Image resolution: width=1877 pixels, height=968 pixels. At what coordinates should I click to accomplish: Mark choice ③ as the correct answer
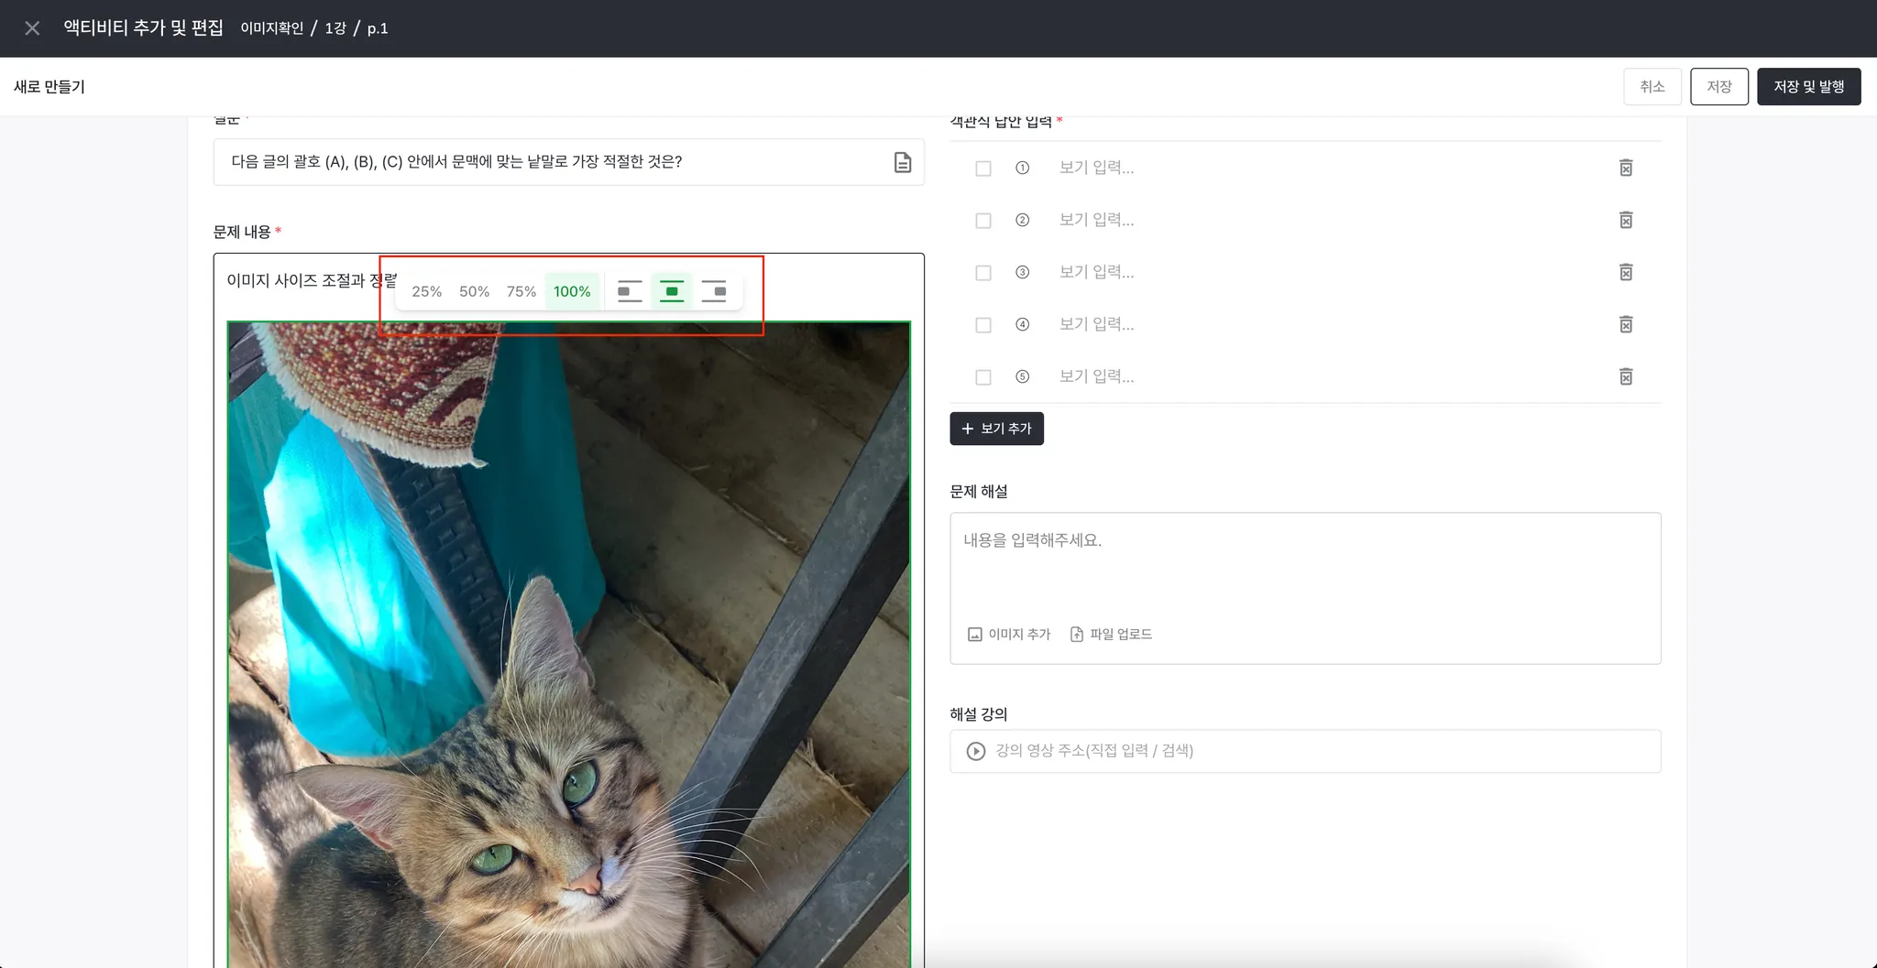tap(983, 273)
